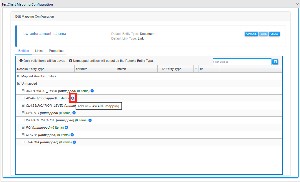300x182 pixels.
Task: Open the Properties tab
Action: click(x=56, y=51)
